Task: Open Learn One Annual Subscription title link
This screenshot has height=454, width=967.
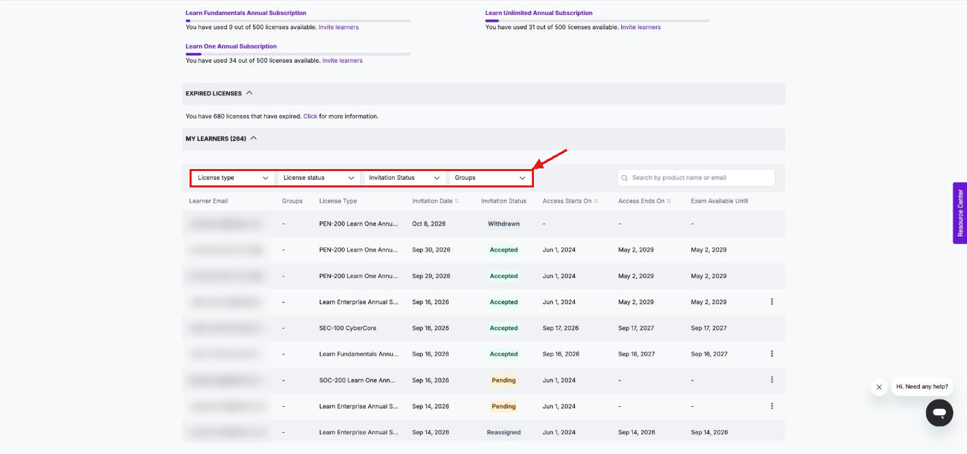Action: click(231, 46)
